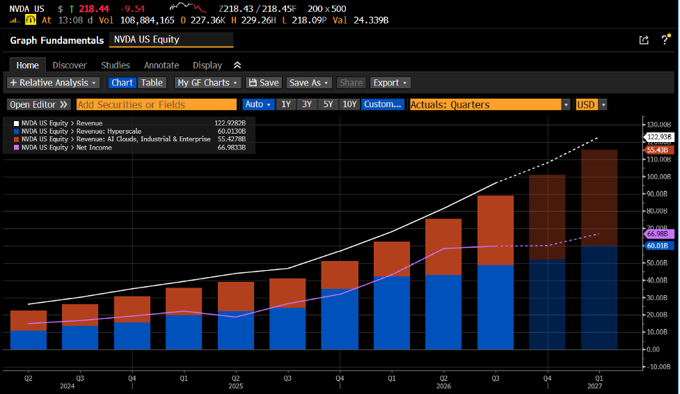Open the Studies tab
This screenshot has height=394, width=680.
(x=116, y=65)
